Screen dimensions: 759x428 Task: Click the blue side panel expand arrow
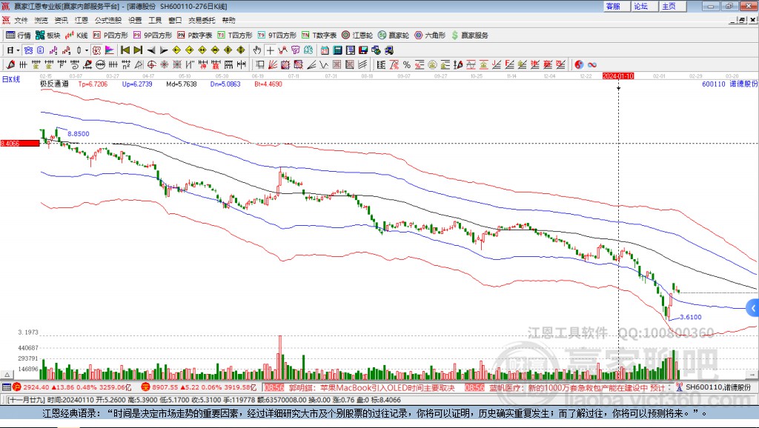pos(753,308)
